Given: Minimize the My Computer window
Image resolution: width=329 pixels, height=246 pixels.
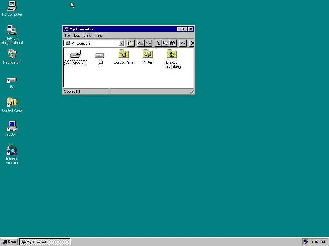Looking at the screenshot, I should pos(179,29).
